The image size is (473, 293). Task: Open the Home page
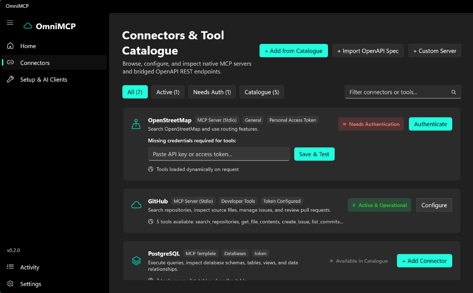click(x=55, y=46)
